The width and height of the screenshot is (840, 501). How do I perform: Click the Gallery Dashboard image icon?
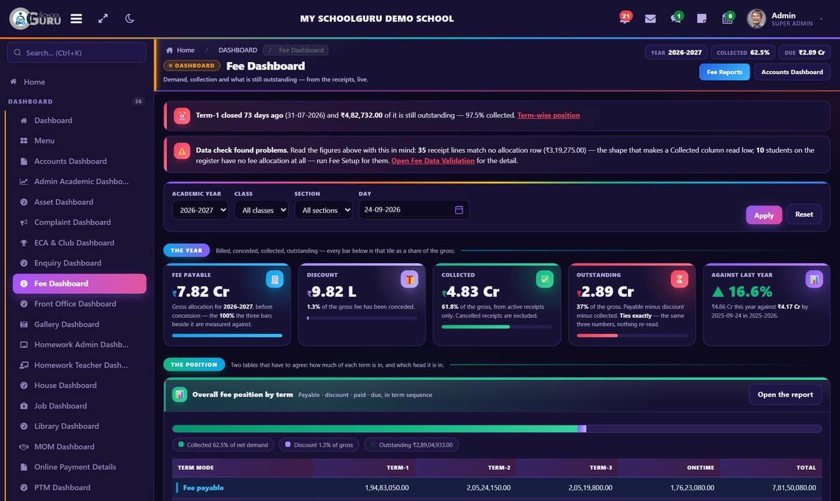[x=24, y=324]
